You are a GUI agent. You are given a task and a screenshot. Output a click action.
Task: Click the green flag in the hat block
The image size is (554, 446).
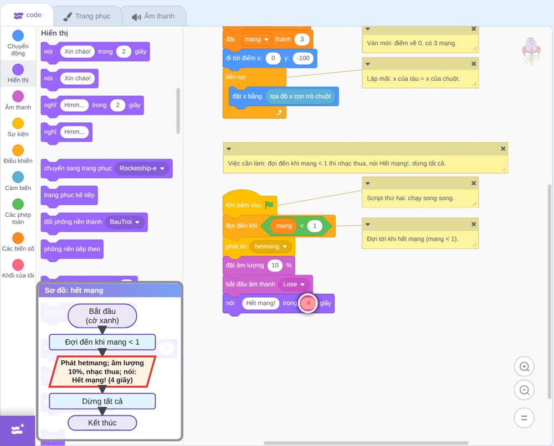coord(269,205)
